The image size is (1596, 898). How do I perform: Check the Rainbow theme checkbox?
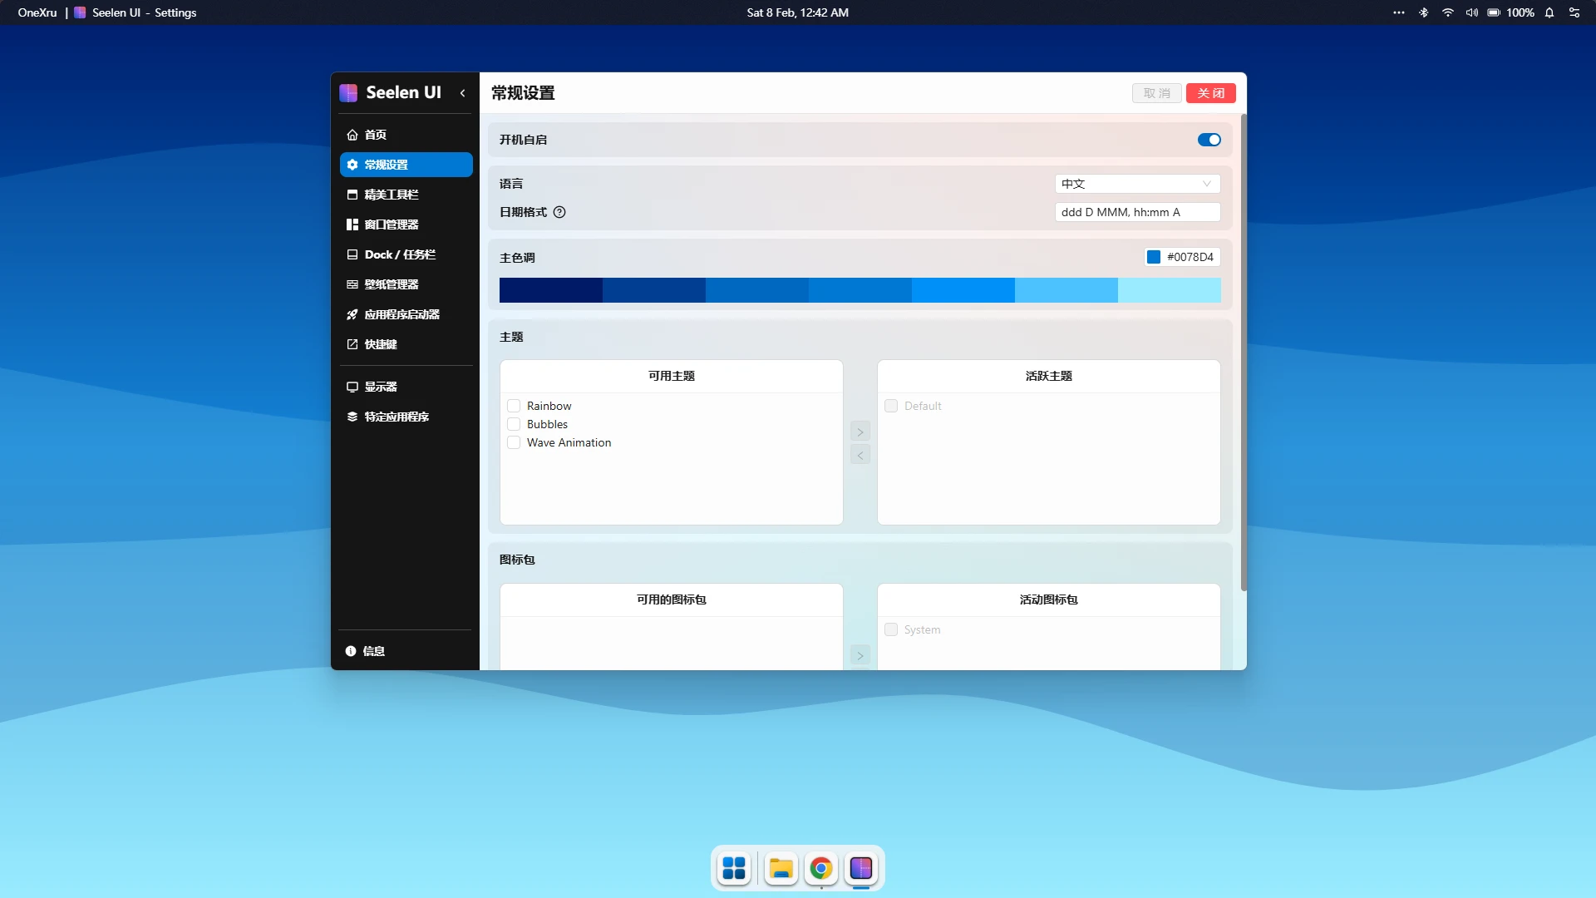coord(514,406)
